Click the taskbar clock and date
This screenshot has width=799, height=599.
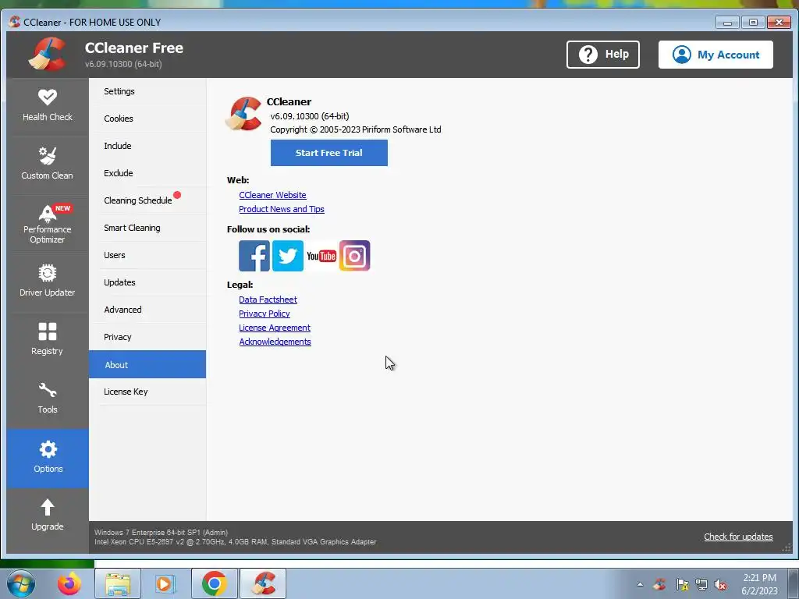tap(759, 584)
